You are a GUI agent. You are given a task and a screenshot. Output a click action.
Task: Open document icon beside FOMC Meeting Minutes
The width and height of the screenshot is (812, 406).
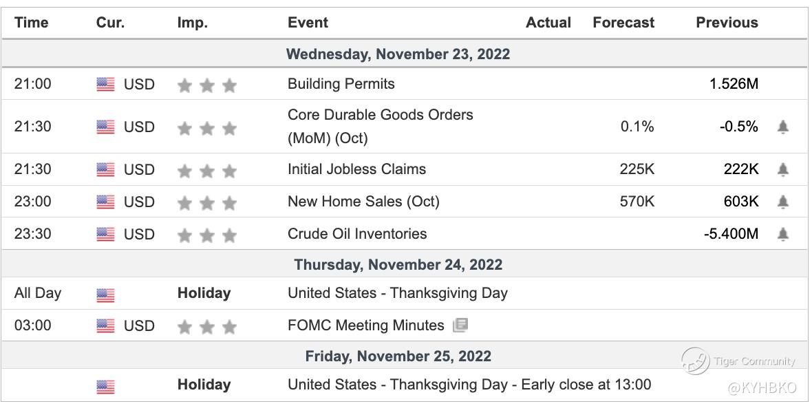point(460,325)
